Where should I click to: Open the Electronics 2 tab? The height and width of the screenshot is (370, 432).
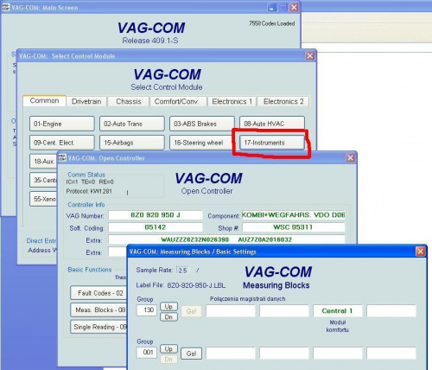click(283, 101)
